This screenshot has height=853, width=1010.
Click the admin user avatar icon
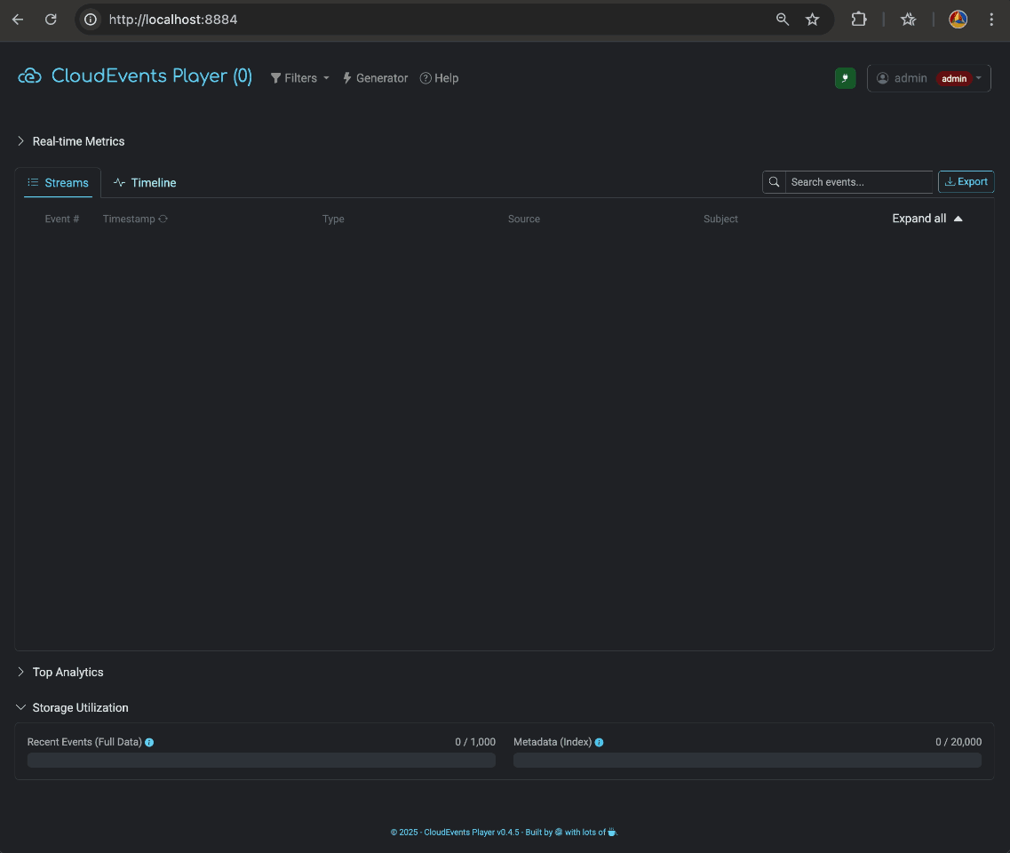(882, 78)
